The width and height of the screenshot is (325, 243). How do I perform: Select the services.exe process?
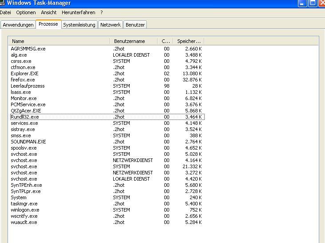tap(107, 123)
